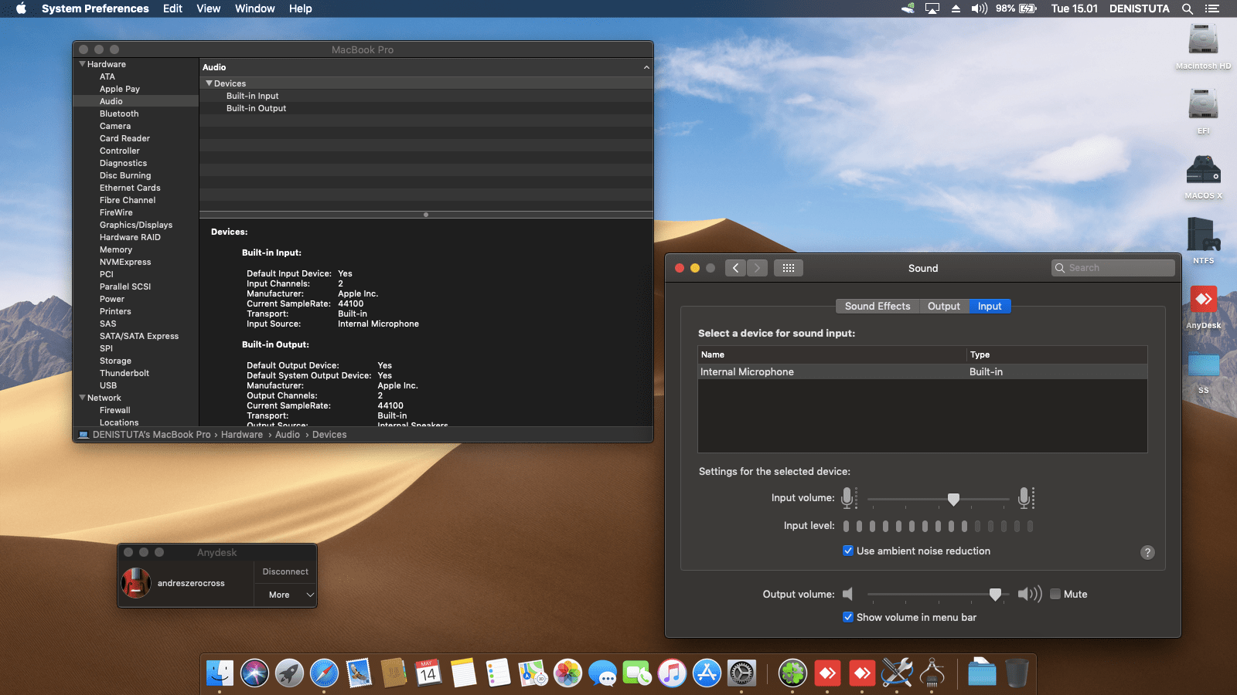Open the View menu
1237x695 pixels.
coord(209,8)
